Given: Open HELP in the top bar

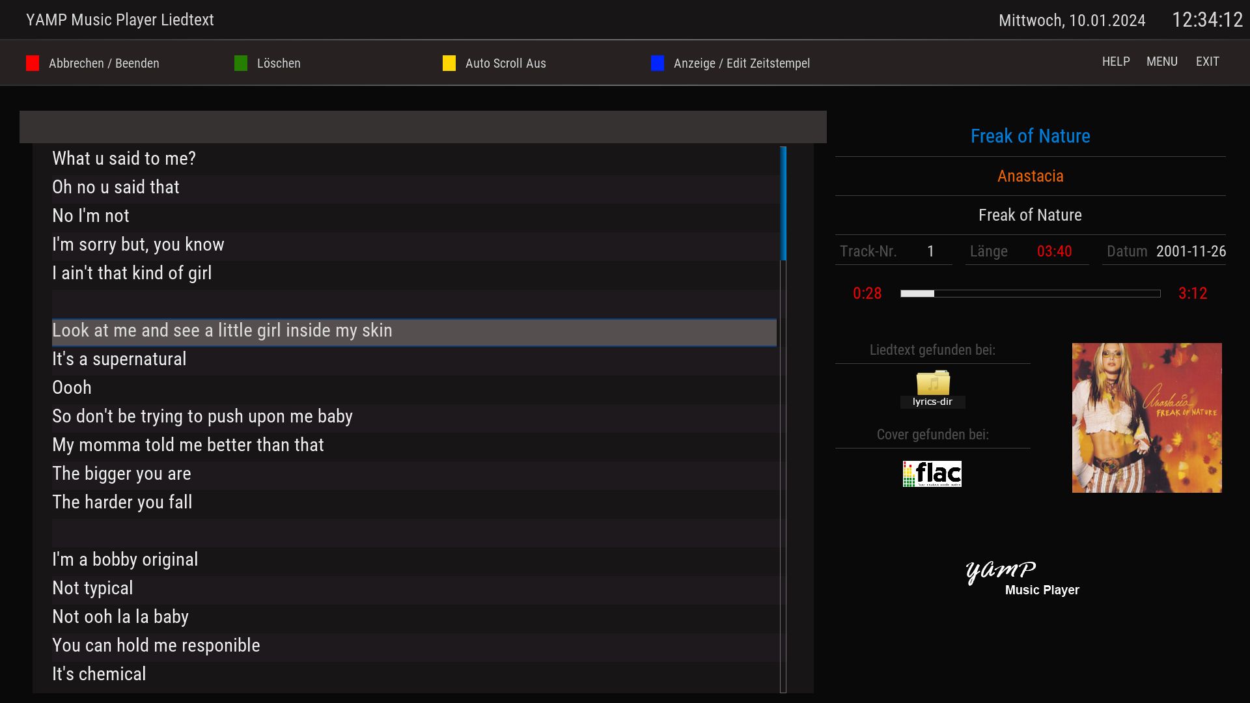Looking at the screenshot, I should 1115,62.
